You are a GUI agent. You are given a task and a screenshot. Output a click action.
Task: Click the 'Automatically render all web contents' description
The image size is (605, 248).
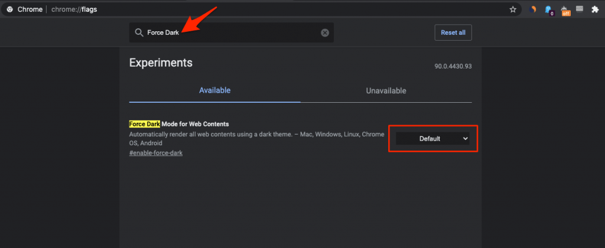tap(256, 138)
